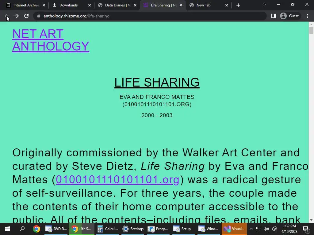Image resolution: width=314 pixels, height=235 pixels.
Task: Open Life S... Chrome taskbar window
Action: point(82,229)
